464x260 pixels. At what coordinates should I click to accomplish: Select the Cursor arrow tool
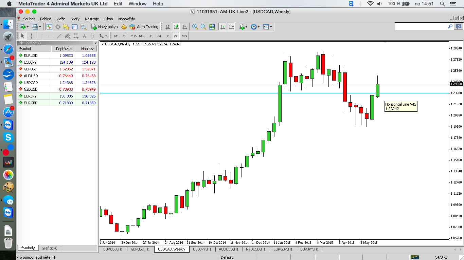23,36
